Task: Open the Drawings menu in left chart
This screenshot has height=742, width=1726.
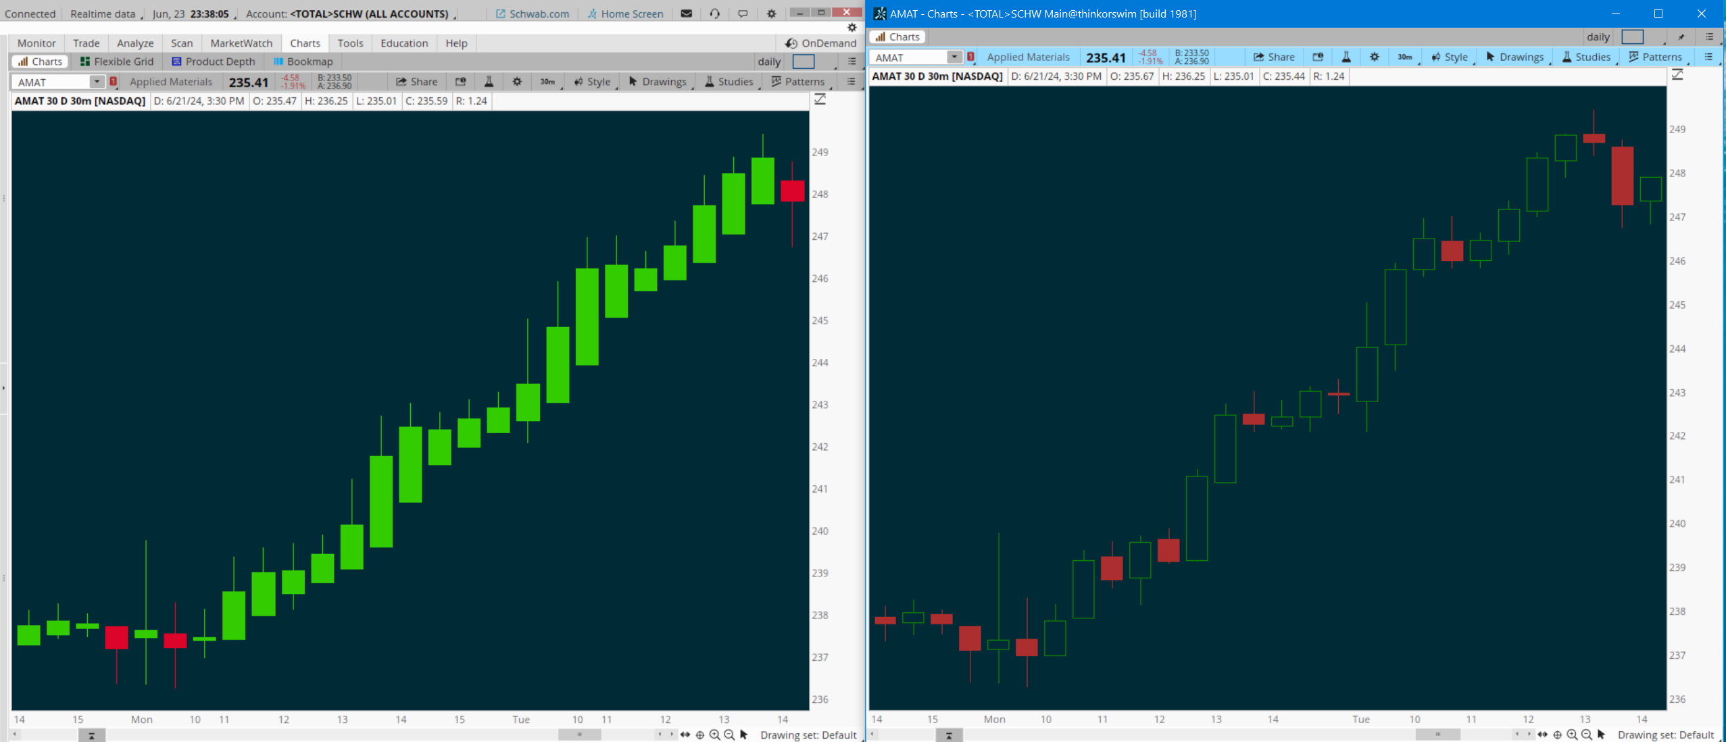Action: coord(658,82)
